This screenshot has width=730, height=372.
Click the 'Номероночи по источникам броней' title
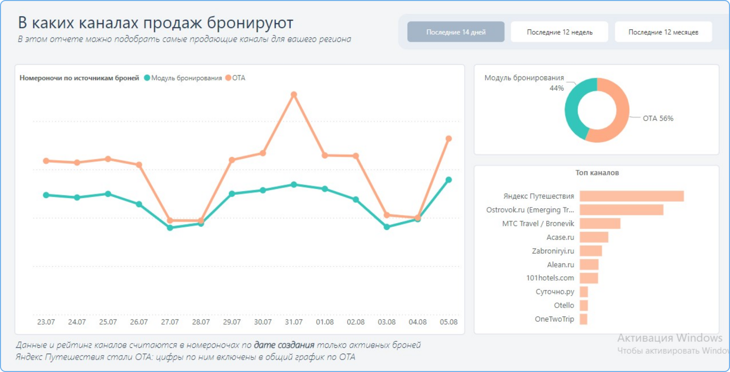tap(79, 78)
